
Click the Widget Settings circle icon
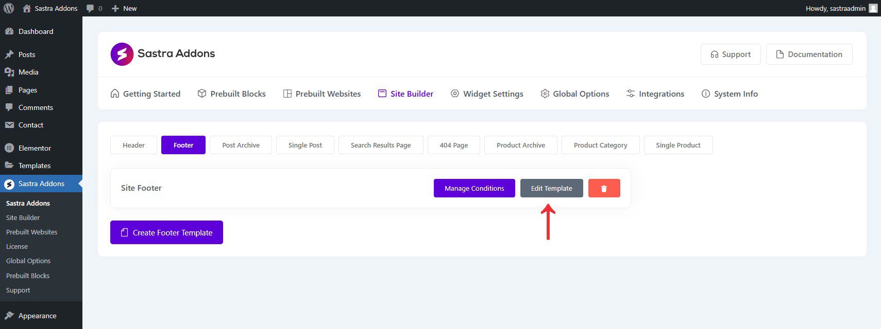(x=455, y=94)
